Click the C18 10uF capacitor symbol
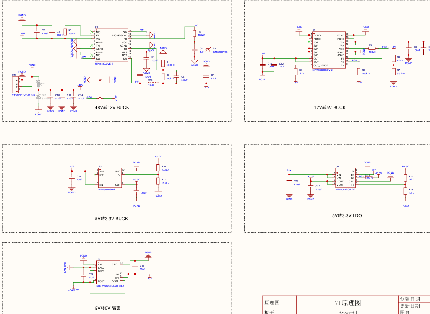The height and width of the screenshot is (314, 430). (x=135, y=267)
